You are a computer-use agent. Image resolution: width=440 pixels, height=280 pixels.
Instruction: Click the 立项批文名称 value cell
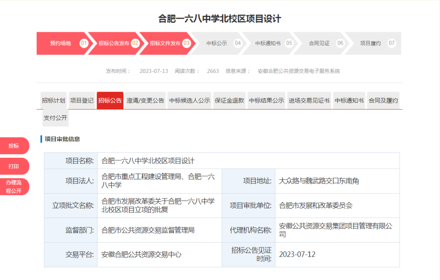160,205
